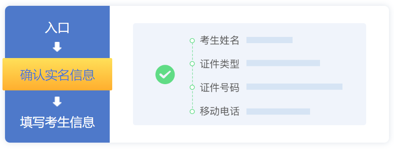The image size is (394, 153).
Task: Click the 移动电话 label
Action: pyautogui.click(x=219, y=111)
